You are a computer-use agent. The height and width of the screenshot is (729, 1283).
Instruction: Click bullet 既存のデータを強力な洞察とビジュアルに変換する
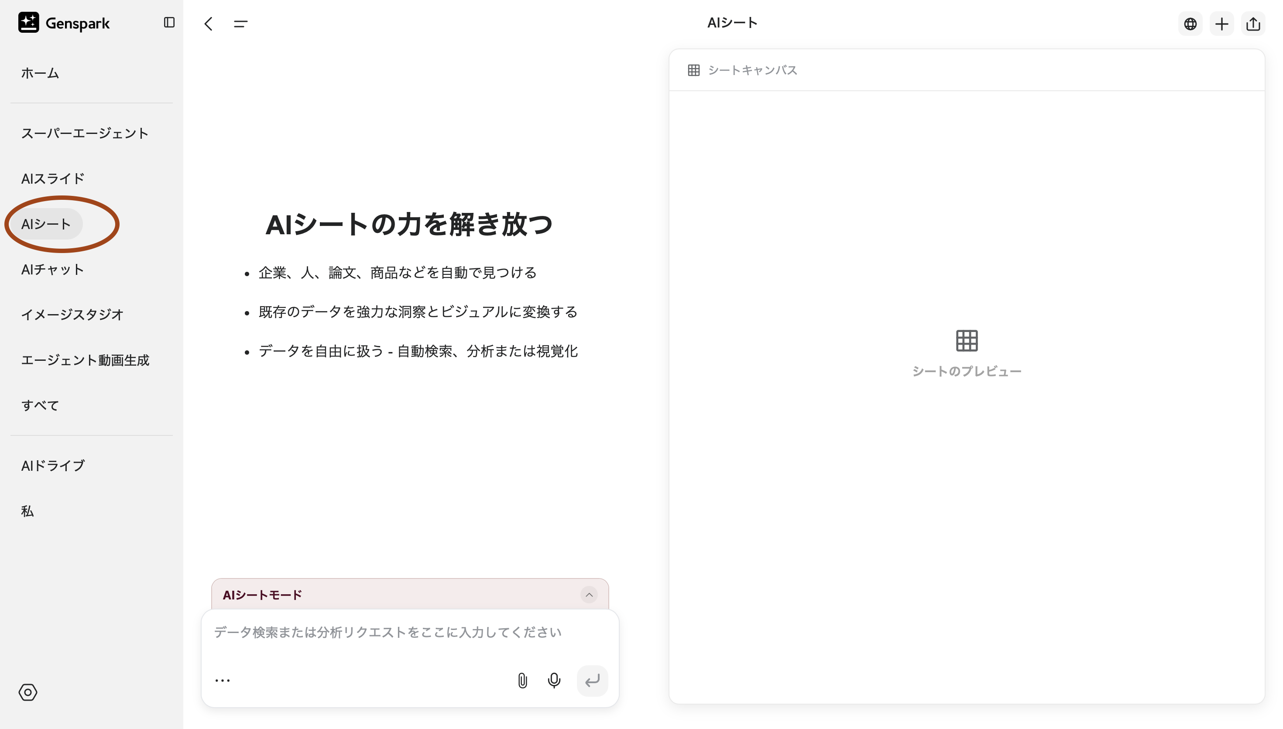click(x=418, y=312)
